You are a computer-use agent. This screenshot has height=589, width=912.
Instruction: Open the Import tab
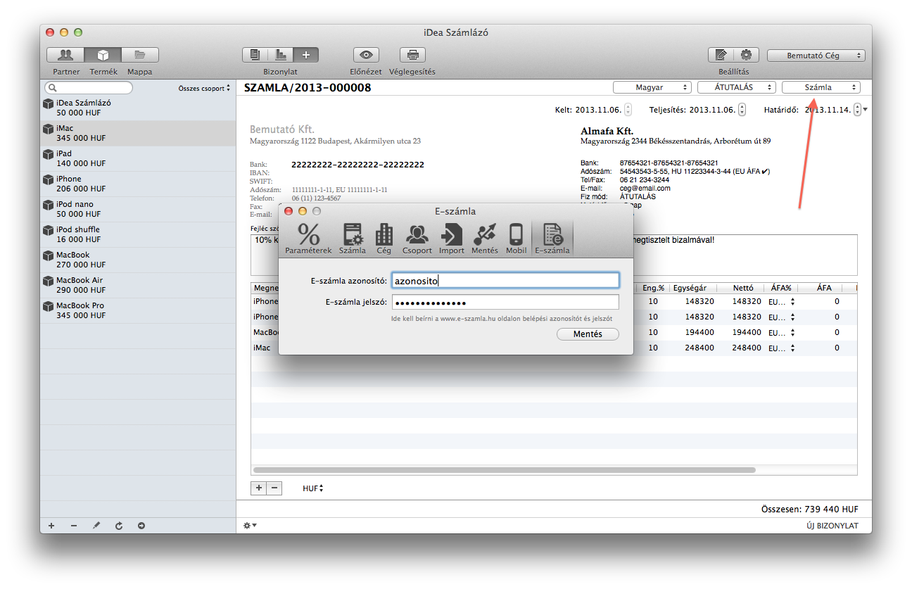coord(452,238)
